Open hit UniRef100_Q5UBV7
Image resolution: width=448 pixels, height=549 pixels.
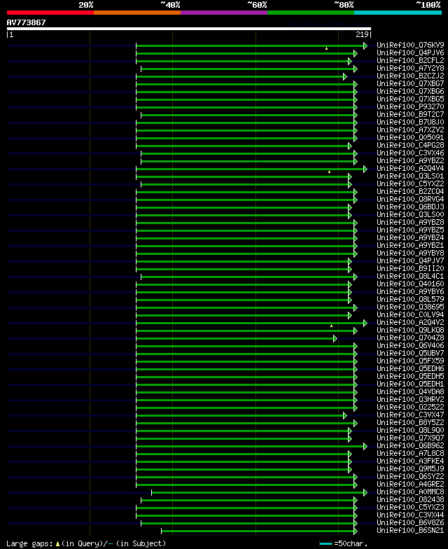410,353
